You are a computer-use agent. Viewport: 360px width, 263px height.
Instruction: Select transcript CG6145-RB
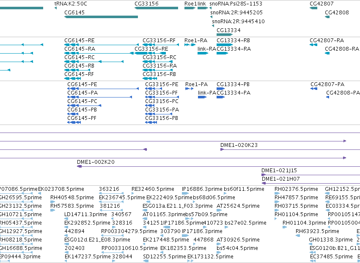tap(77, 70)
